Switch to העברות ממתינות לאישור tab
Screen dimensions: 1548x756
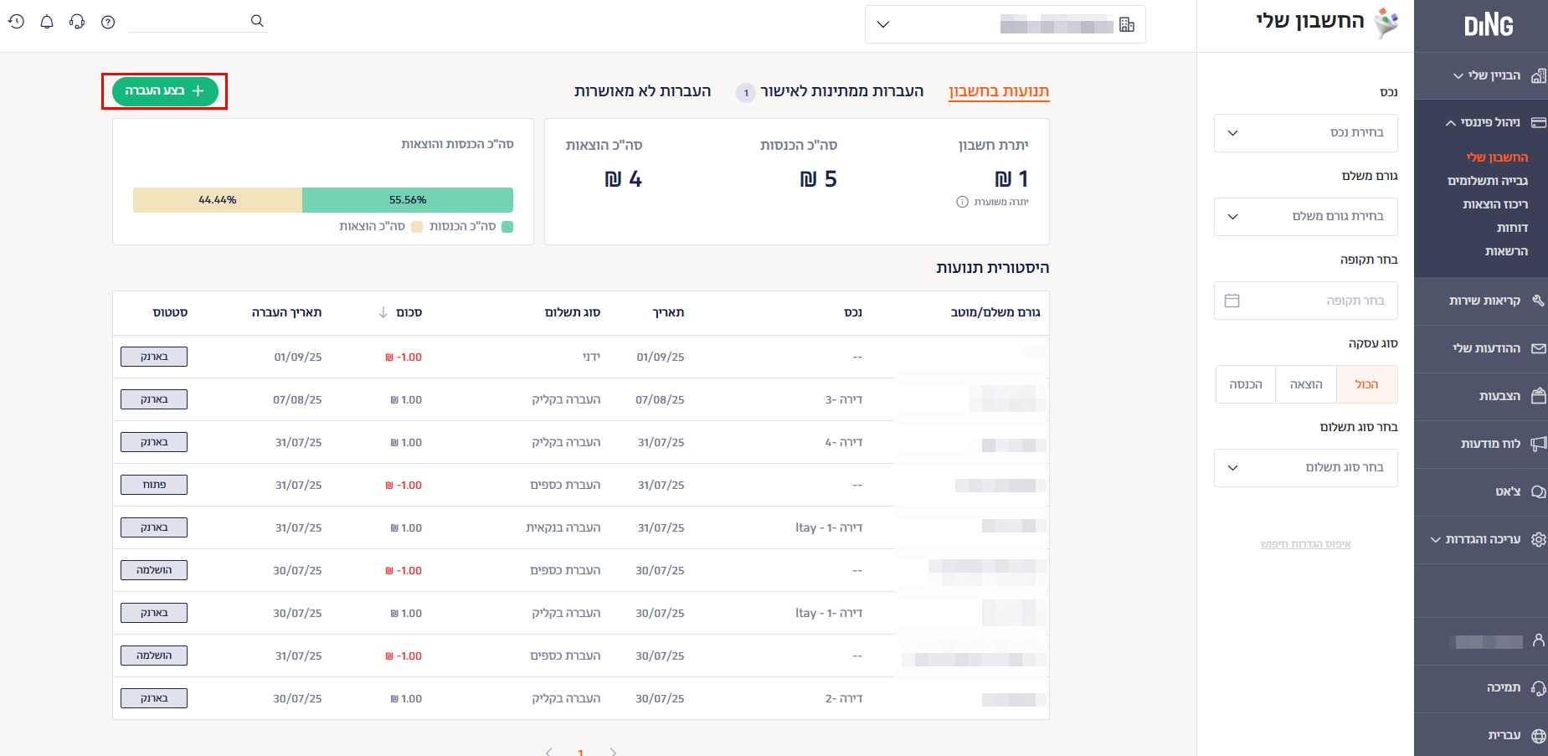tap(841, 91)
